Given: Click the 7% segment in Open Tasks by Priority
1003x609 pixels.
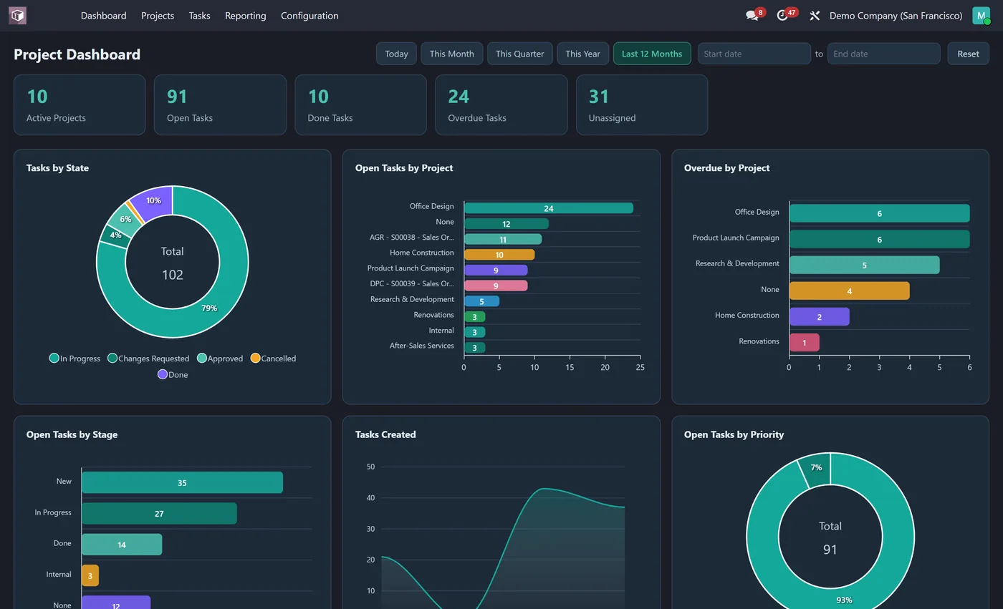Looking at the screenshot, I should pyautogui.click(x=815, y=469).
